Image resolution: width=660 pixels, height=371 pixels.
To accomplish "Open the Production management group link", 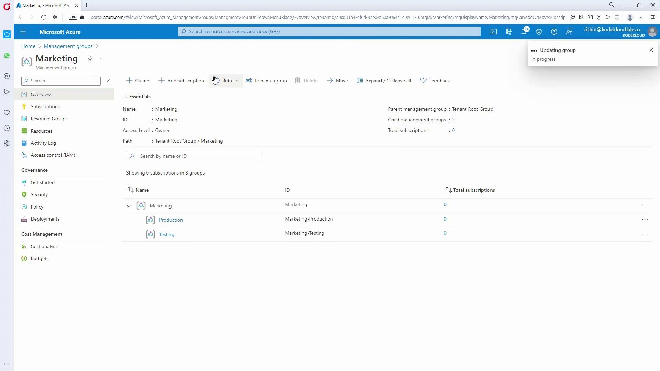I will pyautogui.click(x=171, y=220).
